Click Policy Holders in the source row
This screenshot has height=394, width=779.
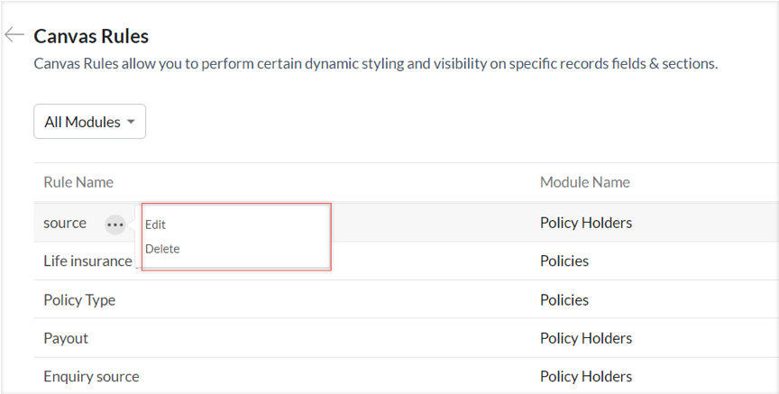coord(586,223)
